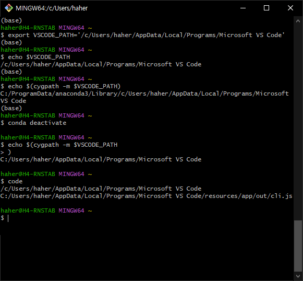Maximize the MINGW64 terminal window
The width and height of the screenshot is (303, 281).
pos(266,8)
